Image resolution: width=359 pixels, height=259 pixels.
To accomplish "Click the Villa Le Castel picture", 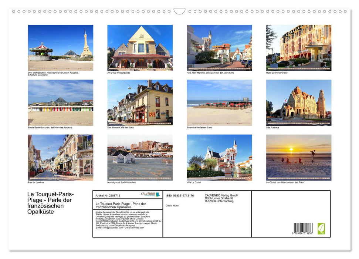I will [x=219, y=157].
